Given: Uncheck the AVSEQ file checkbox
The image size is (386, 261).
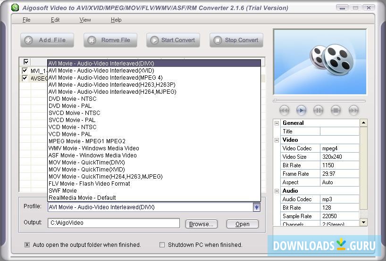Looking at the screenshot, I should [x=25, y=78].
